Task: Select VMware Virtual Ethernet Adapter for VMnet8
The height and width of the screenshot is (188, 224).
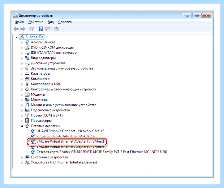Action: click(x=70, y=147)
